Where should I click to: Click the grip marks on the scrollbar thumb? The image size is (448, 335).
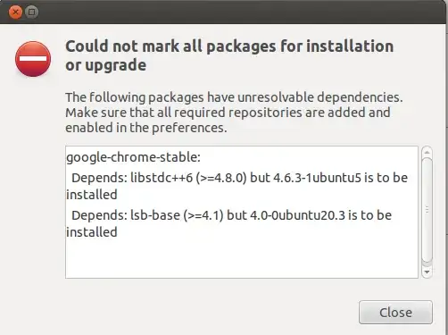click(x=427, y=209)
